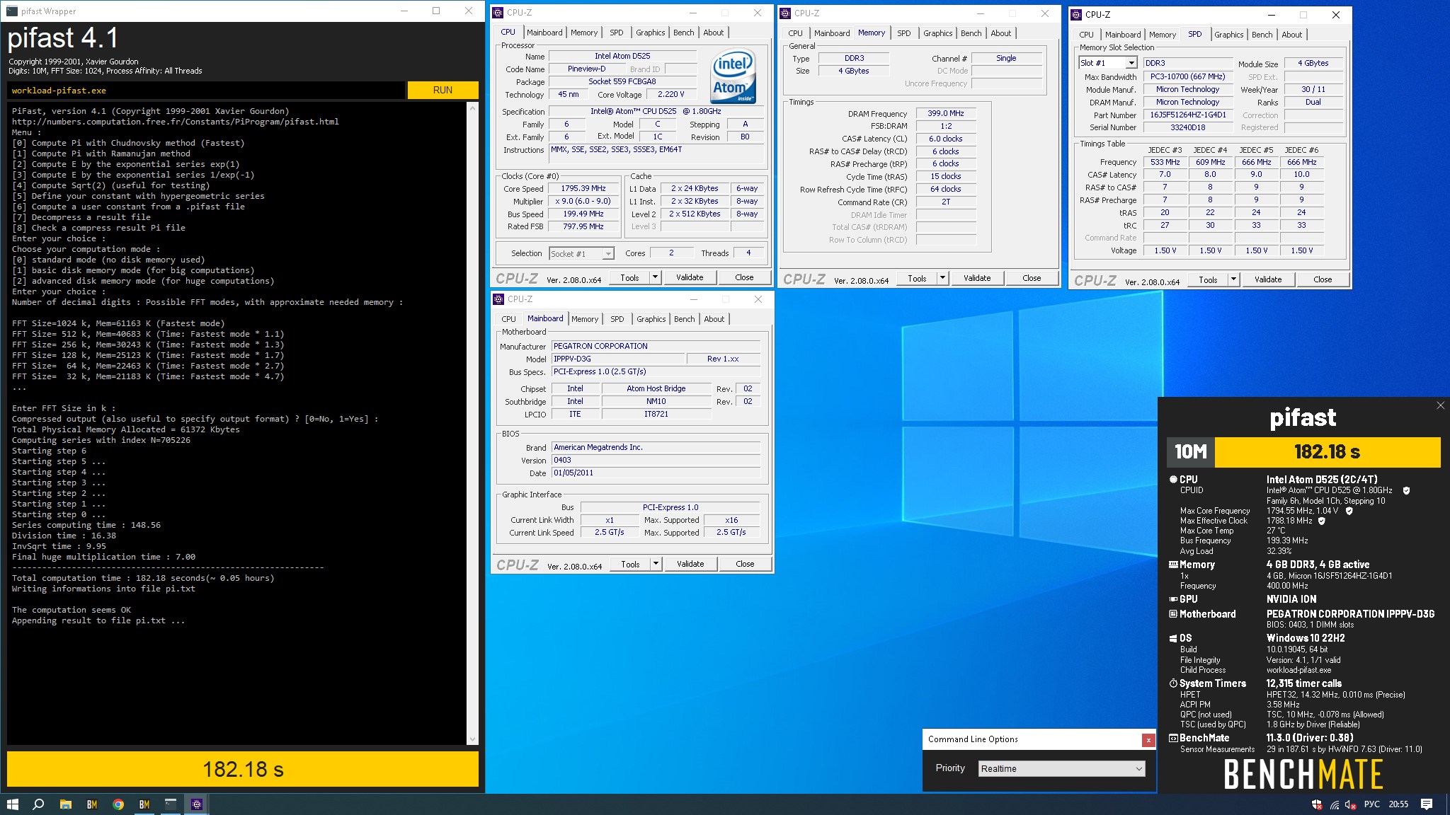Viewport: 1450px width, 815px height.
Task: Click the BenchMate section icon in result panel
Action: pyautogui.click(x=1173, y=738)
